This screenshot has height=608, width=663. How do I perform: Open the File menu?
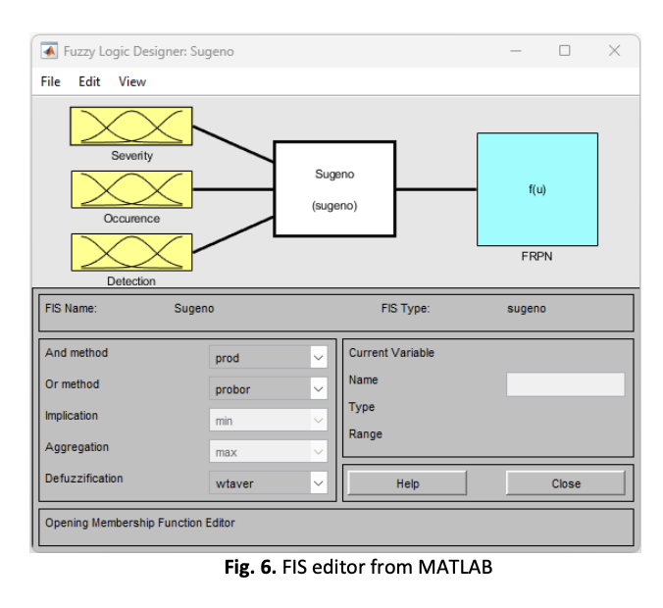[51, 81]
